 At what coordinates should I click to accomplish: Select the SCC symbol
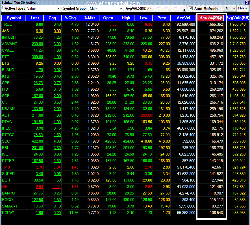coord(6,141)
